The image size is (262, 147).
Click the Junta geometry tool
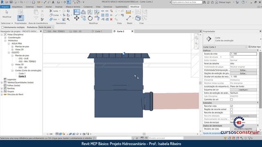coord(54,11)
